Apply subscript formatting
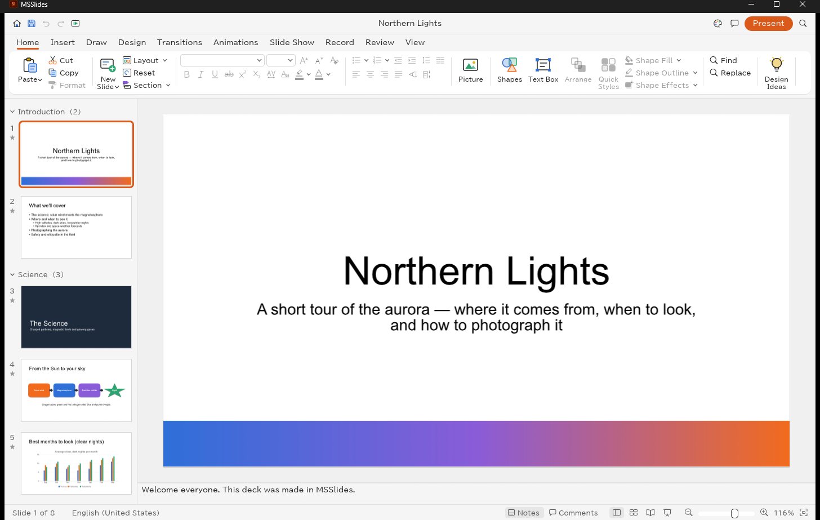This screenshot has height=520, width=820. [257, 74]
